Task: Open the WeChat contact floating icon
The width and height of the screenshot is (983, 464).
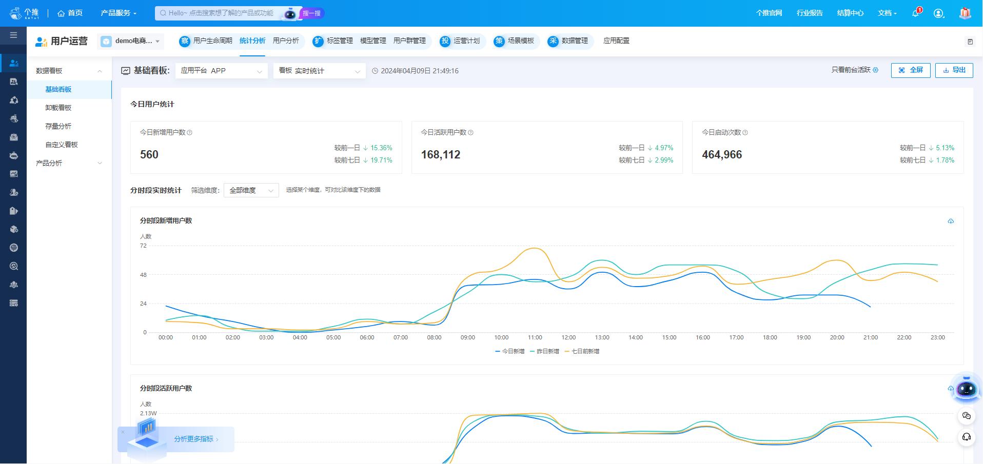Action: [967, 416]
